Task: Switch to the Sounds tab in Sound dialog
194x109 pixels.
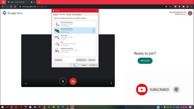Action: point(69,15)
